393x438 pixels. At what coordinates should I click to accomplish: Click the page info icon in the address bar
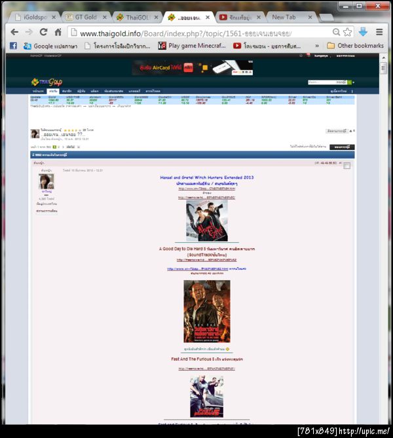(x=74, y=33)
